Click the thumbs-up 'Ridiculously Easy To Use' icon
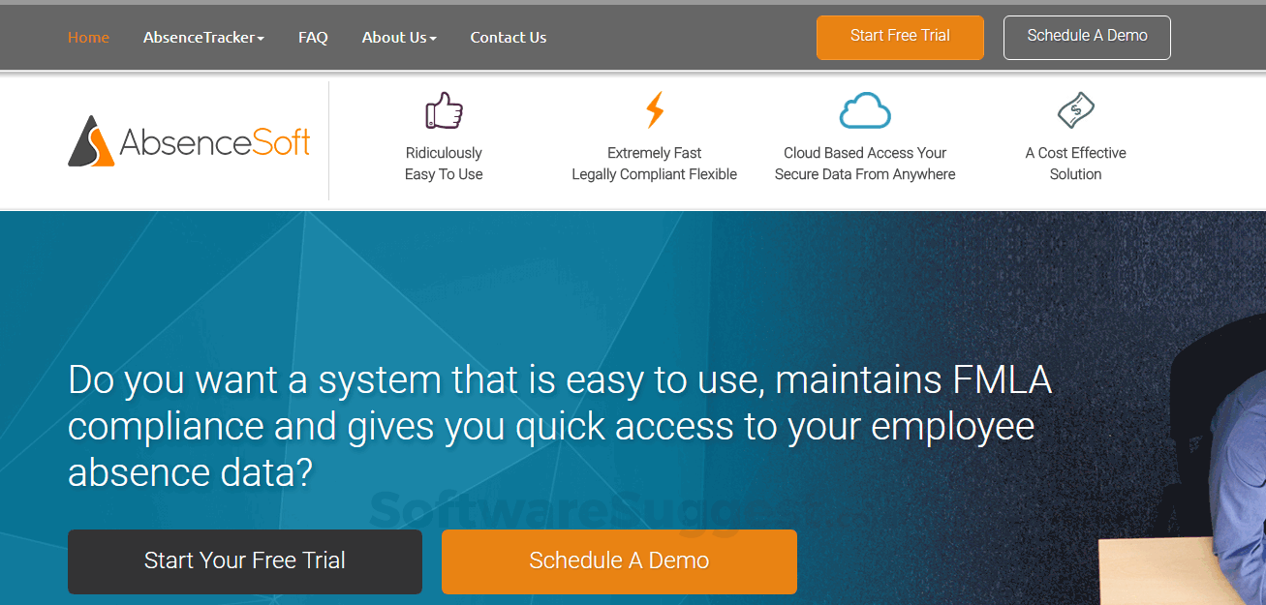This screenshot has height=605, width=1266. [x=444, y=110]
